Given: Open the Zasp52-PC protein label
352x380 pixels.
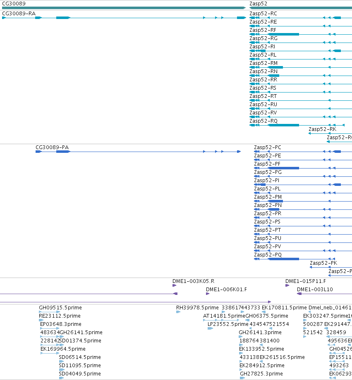Looking at the screenshot, I should [x=268, y=147].
